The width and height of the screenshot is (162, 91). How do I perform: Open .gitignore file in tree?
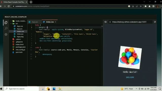[x=19, y=42]
